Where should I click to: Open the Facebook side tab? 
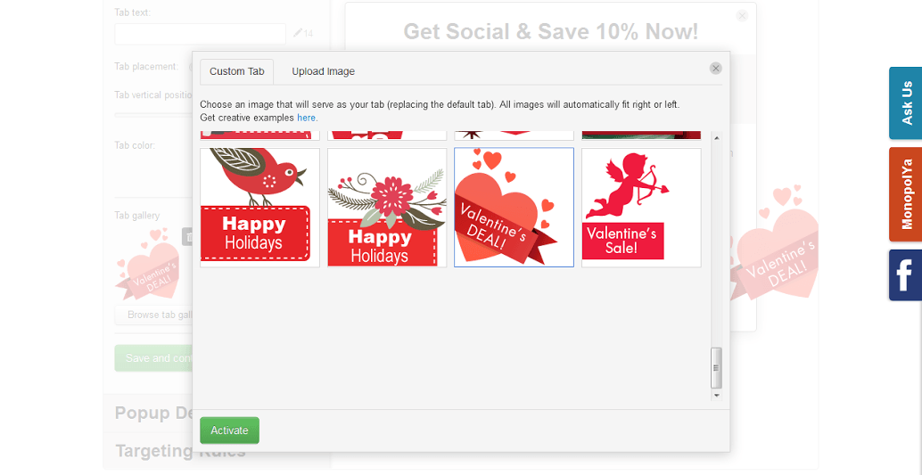(x=906, y=275)
